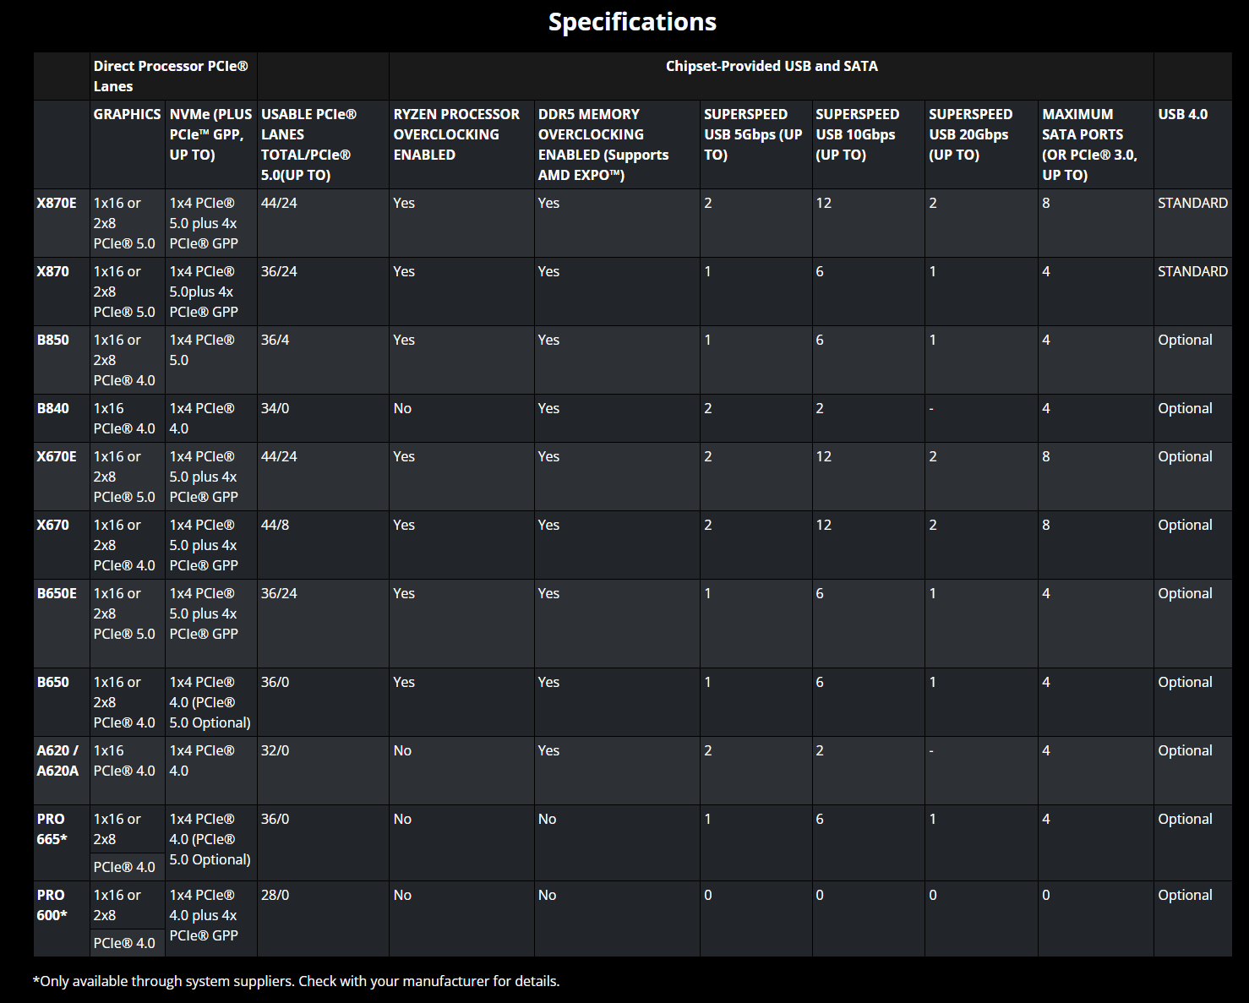The image size is (1249, 1003).
Task: Click the "34/0" lanes value for B840
Action: pyautogui.click(x=275, y=408)
